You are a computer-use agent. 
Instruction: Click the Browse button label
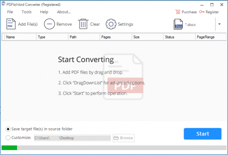point(126,138)
